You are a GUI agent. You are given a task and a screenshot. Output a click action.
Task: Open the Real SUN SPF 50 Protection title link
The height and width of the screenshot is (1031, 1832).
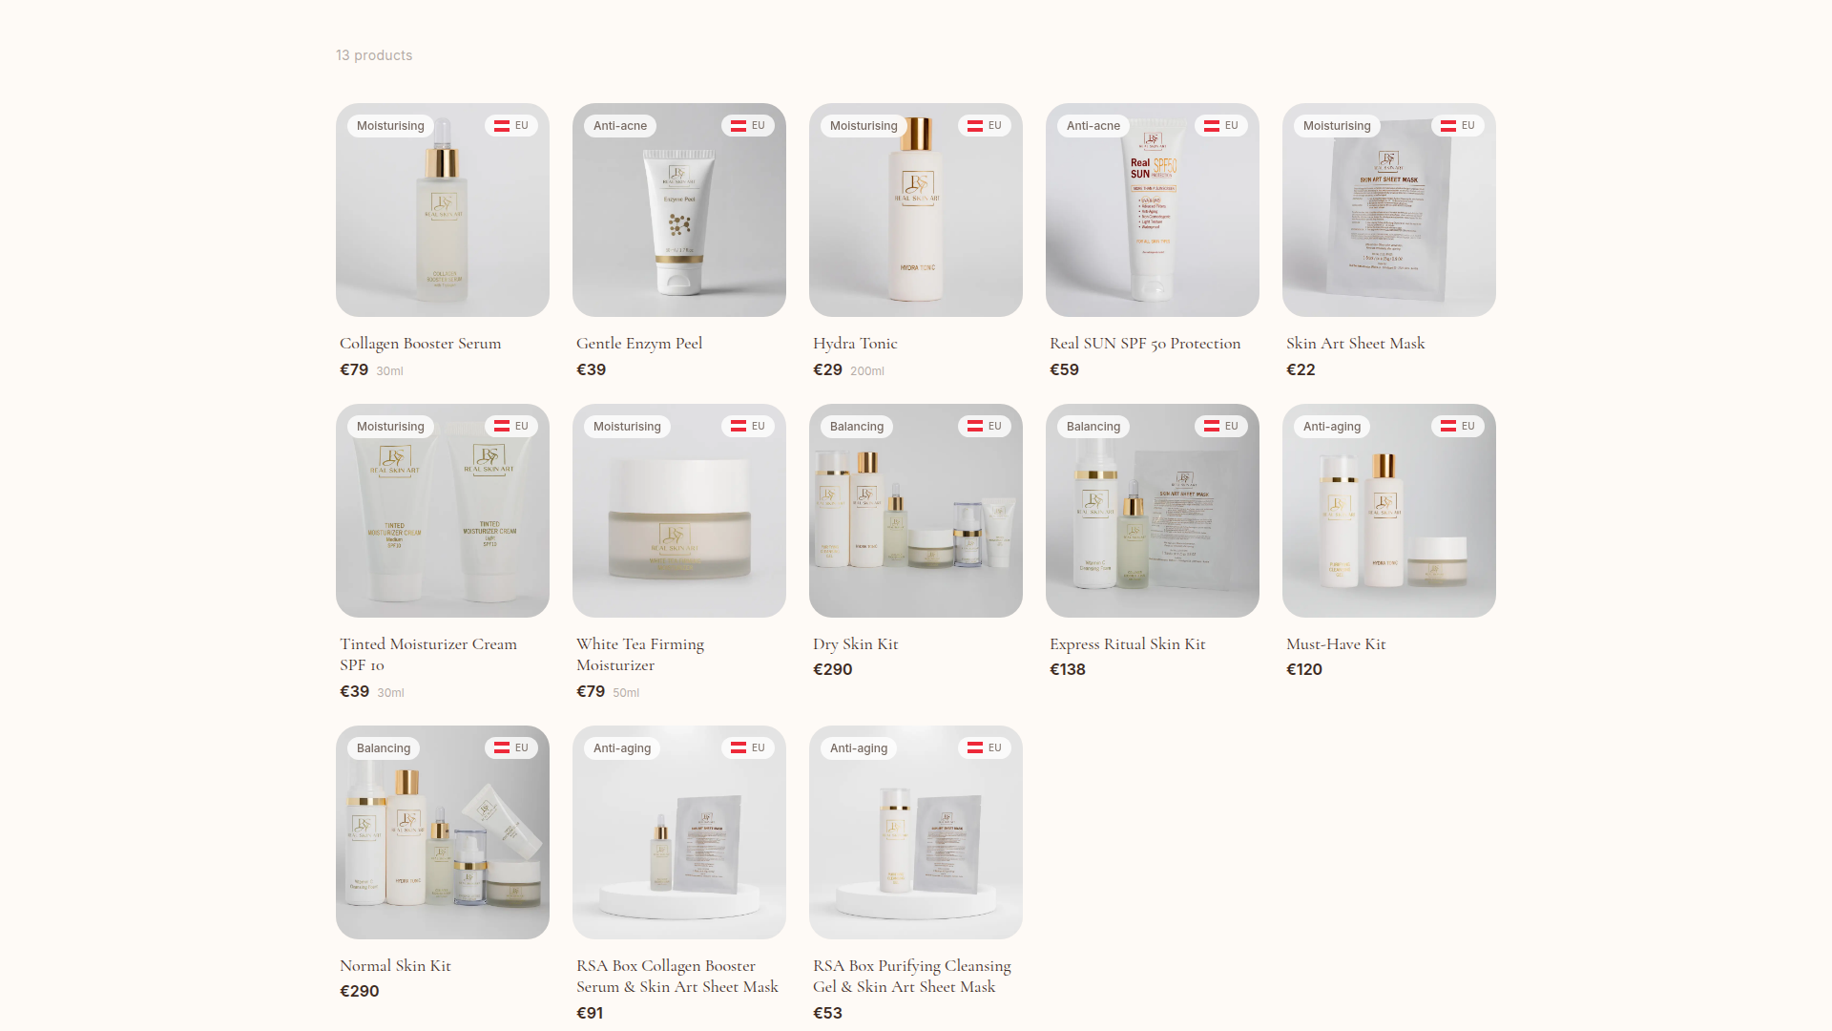coord(1145,344)
